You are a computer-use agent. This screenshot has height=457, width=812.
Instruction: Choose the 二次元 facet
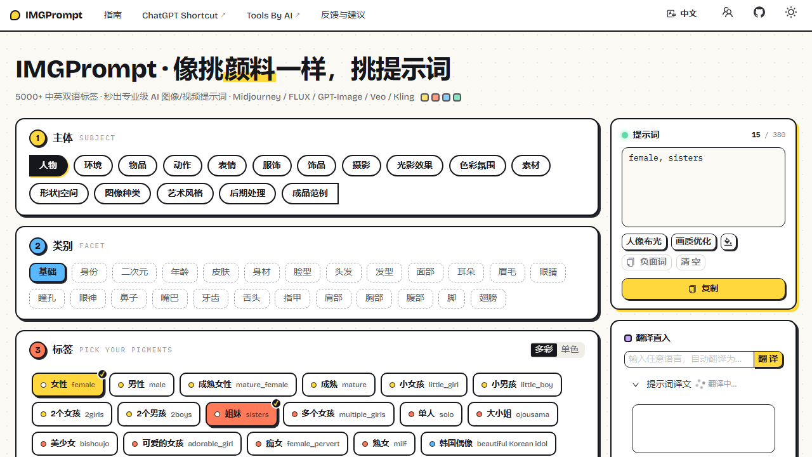(134, 272)
